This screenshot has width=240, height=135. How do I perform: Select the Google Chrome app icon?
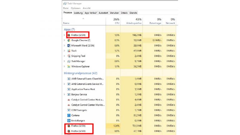tap(69, 40)
